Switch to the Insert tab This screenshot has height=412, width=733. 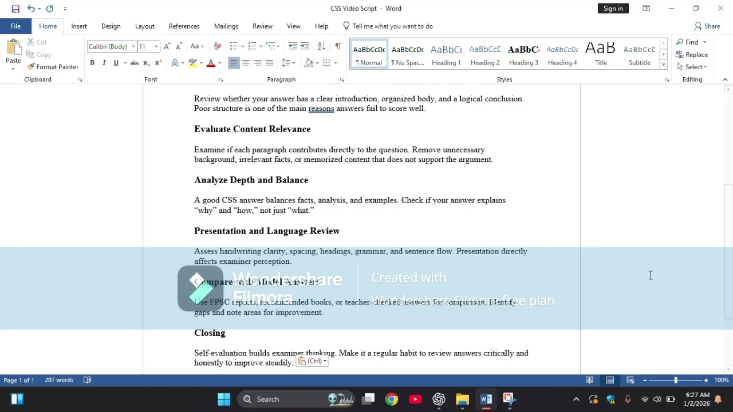point(79,26)
